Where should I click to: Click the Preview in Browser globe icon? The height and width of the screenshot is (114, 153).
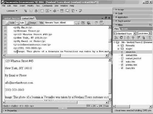pyautogui.click(x=89, y=23)
